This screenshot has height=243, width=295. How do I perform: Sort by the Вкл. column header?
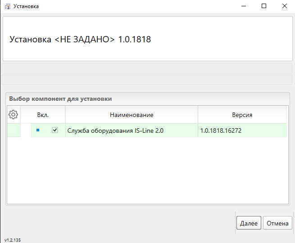(43, 115)
